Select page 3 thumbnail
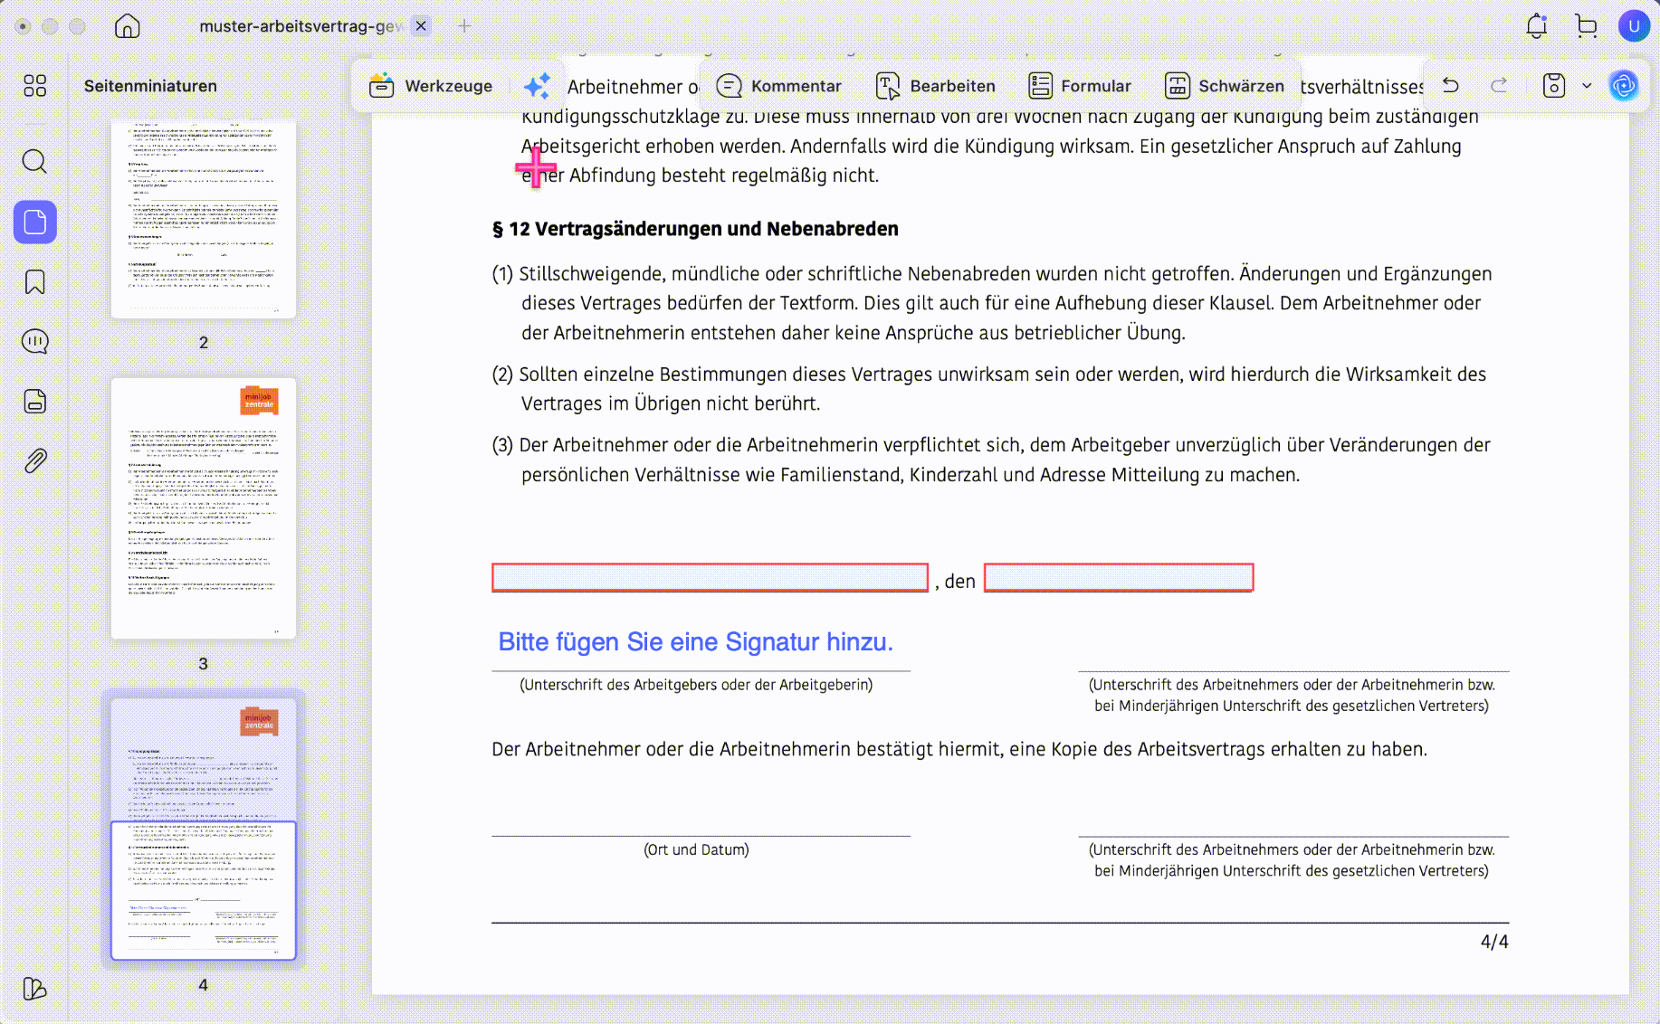 204,508
